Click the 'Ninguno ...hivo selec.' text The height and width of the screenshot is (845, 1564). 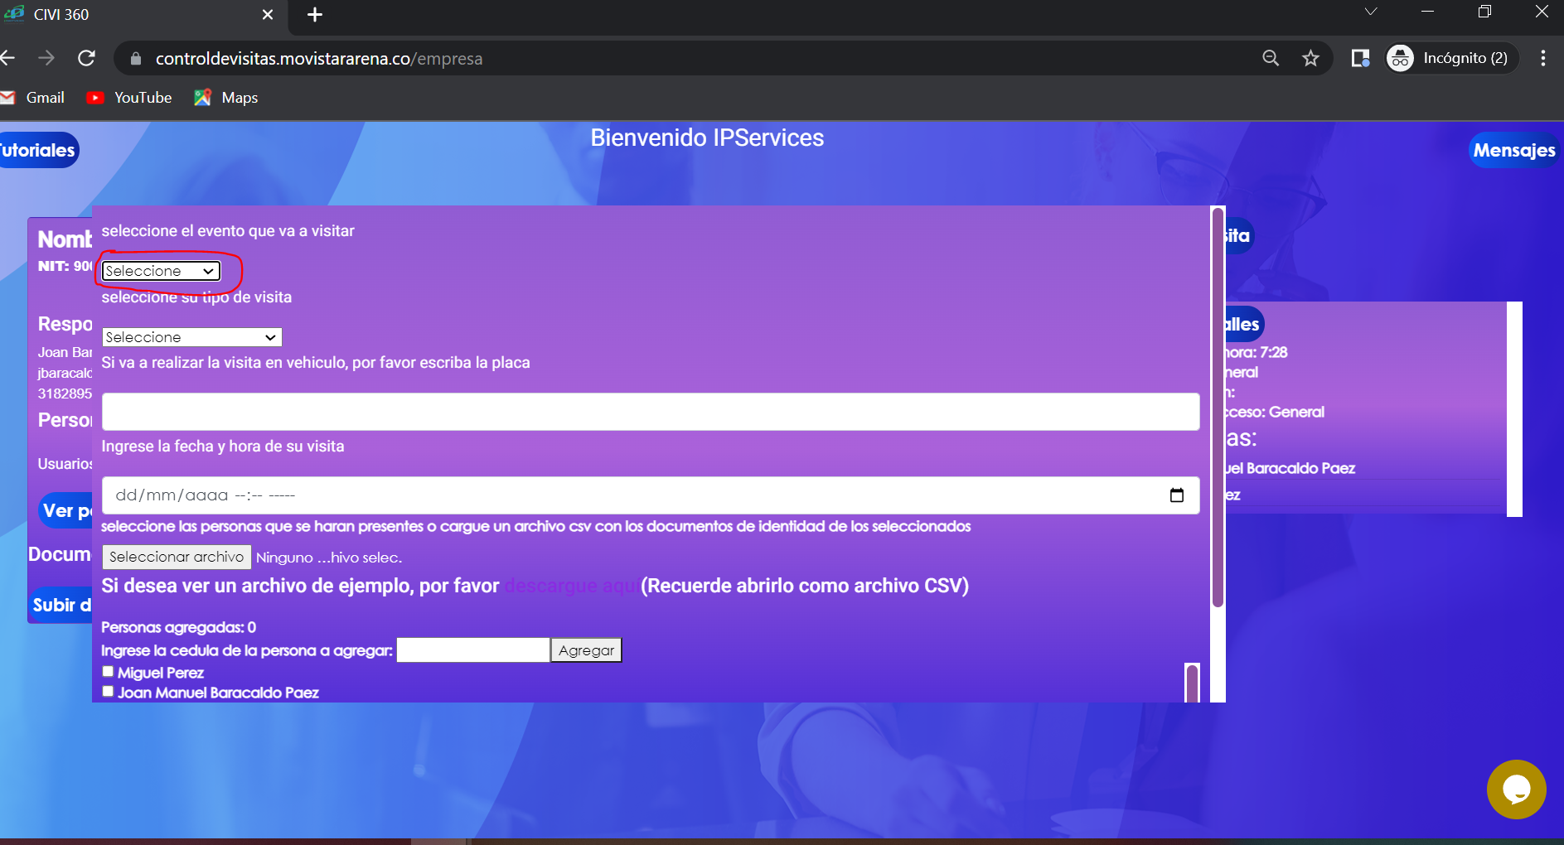pyautogui.click(x=328, y=558)
